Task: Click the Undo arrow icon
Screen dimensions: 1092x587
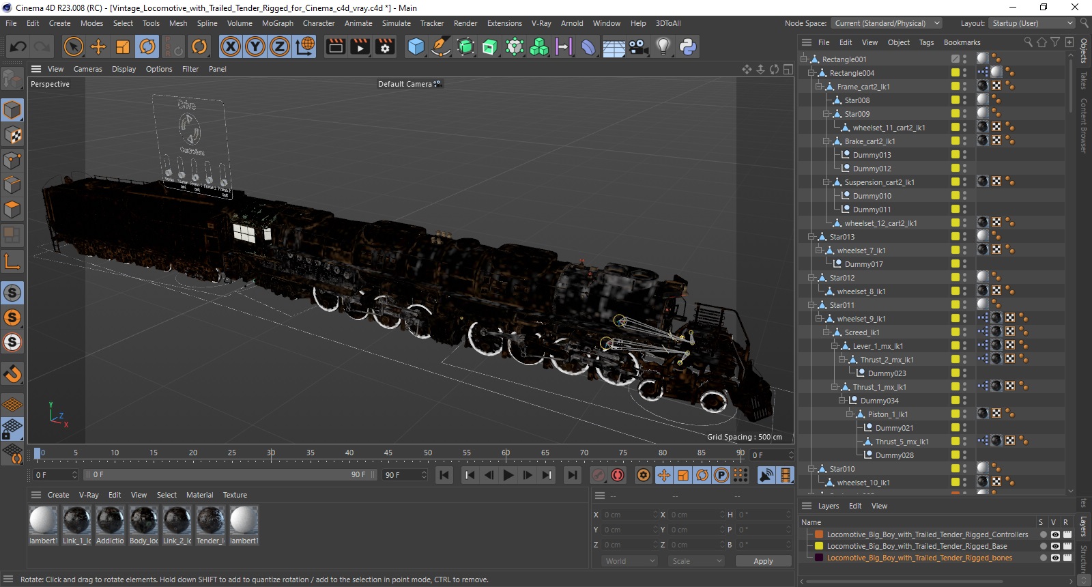Action: pos(18,46)
